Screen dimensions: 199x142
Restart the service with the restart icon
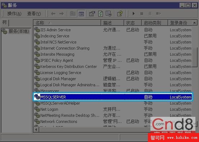click(x=158, y=13)
